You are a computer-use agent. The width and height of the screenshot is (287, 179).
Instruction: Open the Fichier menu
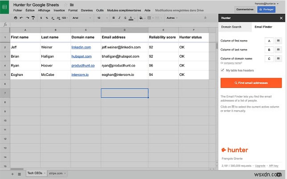[x=18, y=10]
